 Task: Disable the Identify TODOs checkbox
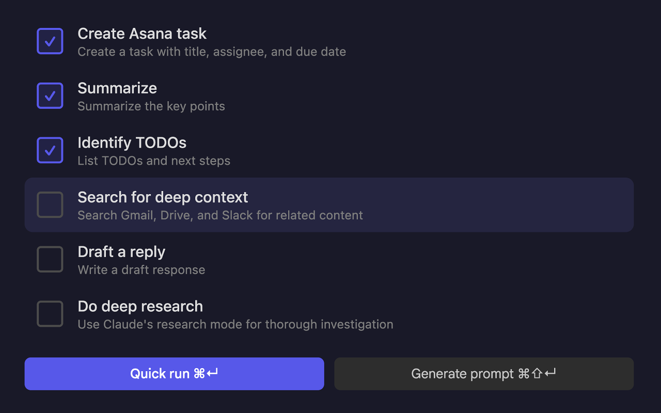pos(50,150)
